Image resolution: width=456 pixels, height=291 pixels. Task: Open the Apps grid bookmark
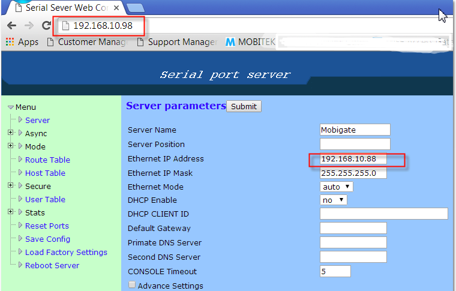click(22, 42)
